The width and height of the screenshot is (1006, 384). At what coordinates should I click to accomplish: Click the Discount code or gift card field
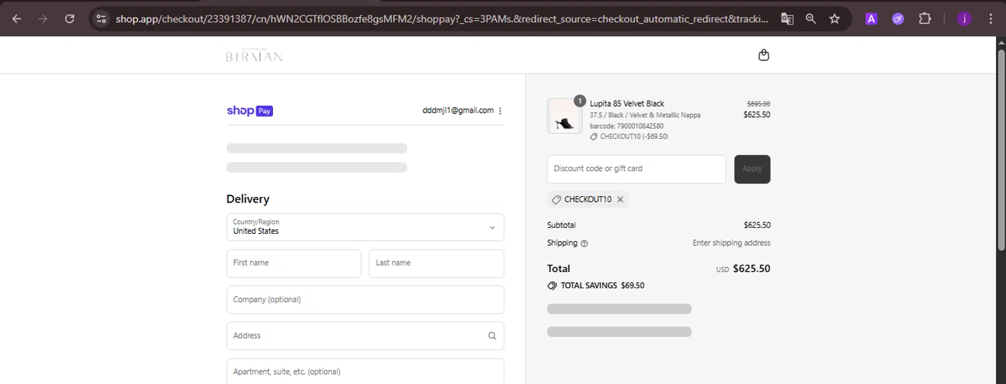(636, 169)
